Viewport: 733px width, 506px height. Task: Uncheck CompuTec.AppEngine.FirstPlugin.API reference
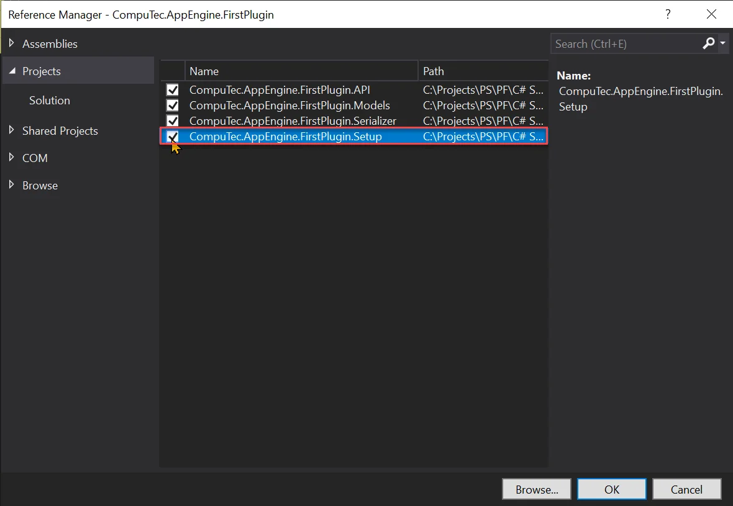point(172,89)
